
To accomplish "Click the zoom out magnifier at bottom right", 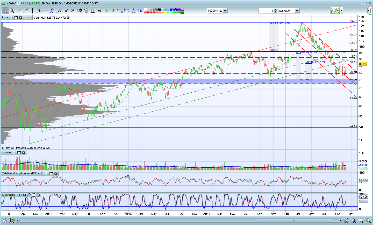I will coord(361,221).
